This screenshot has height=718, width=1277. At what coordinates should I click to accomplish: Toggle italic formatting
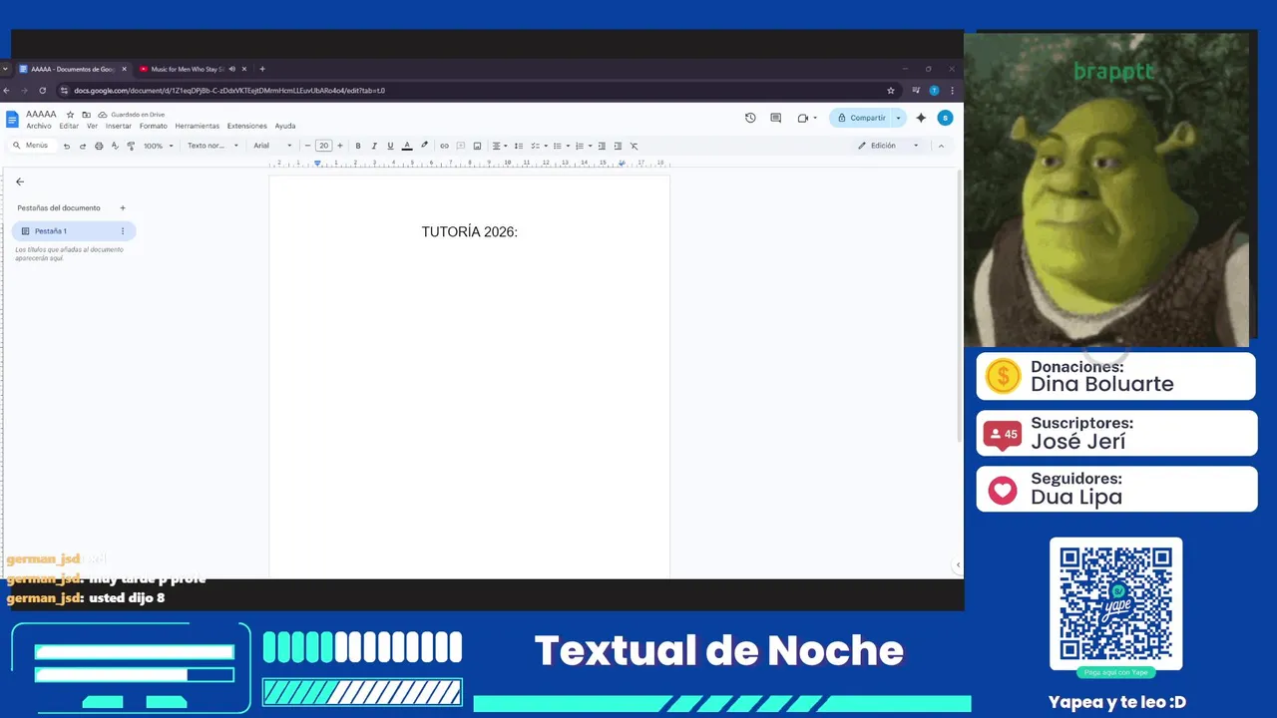click(374, 146)
